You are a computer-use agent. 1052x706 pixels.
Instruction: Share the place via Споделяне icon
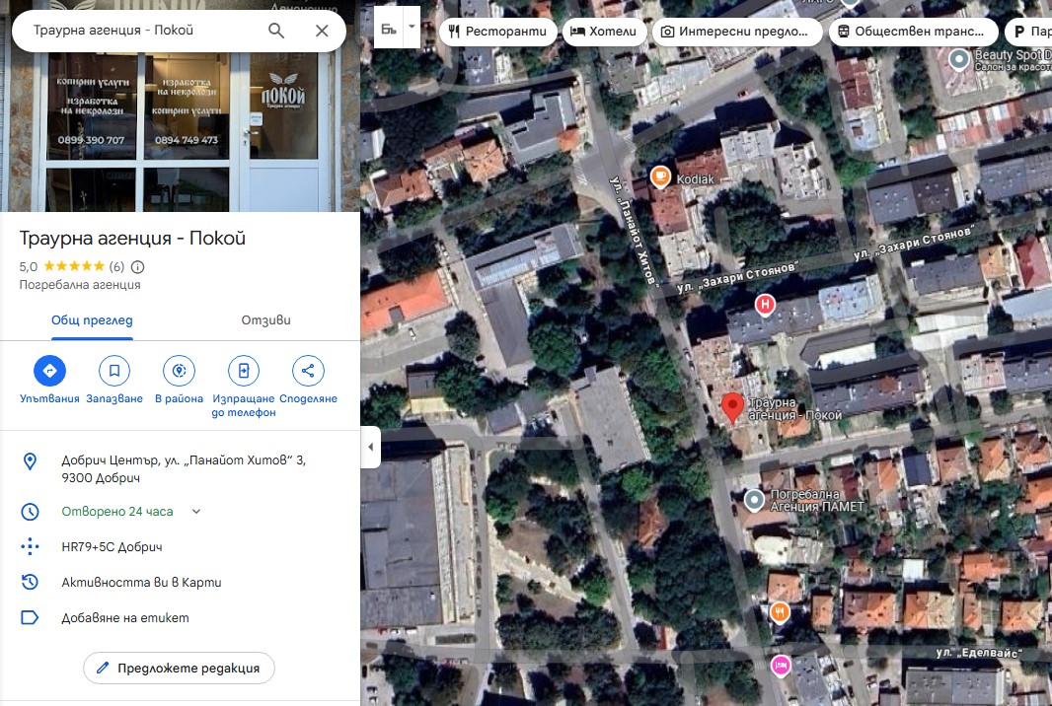click(308, 371)
